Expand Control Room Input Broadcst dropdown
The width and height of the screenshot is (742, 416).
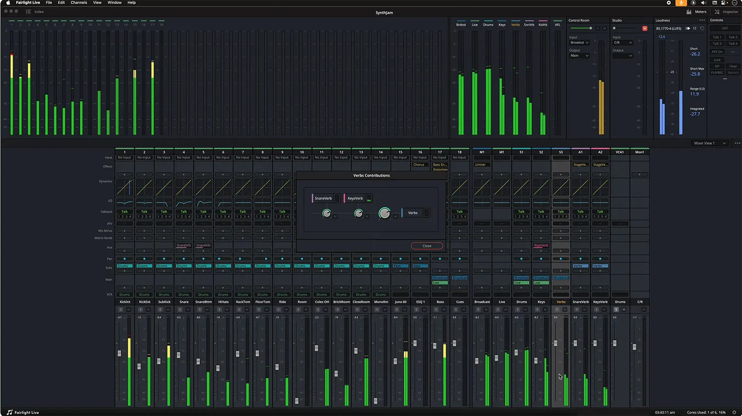579,43
